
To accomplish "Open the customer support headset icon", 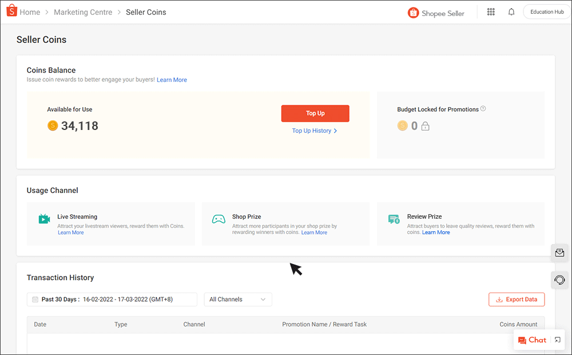I will coord(559,280).
